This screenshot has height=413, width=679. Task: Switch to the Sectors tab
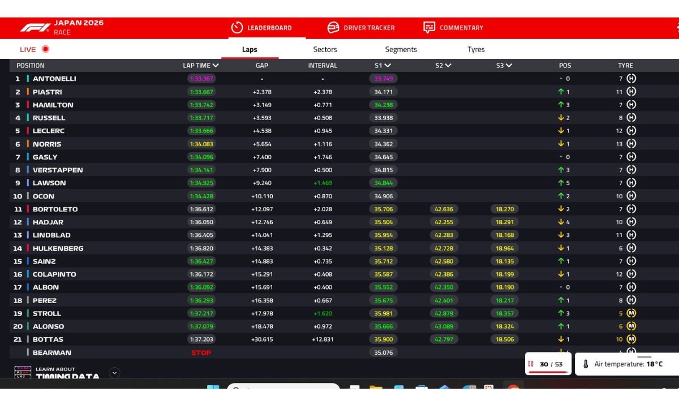pos(325,49)
